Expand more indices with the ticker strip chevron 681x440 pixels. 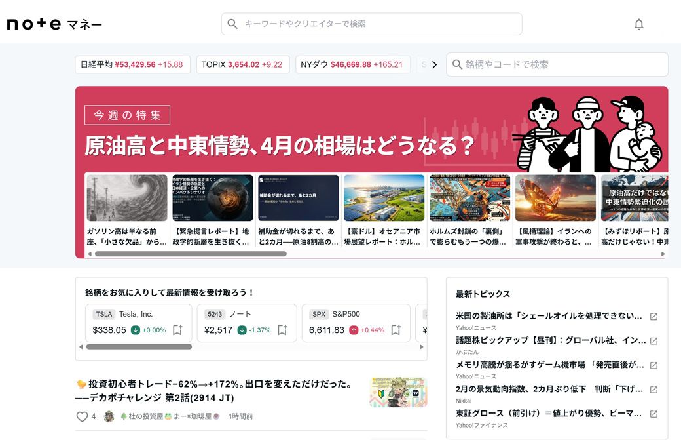(434, 64)
